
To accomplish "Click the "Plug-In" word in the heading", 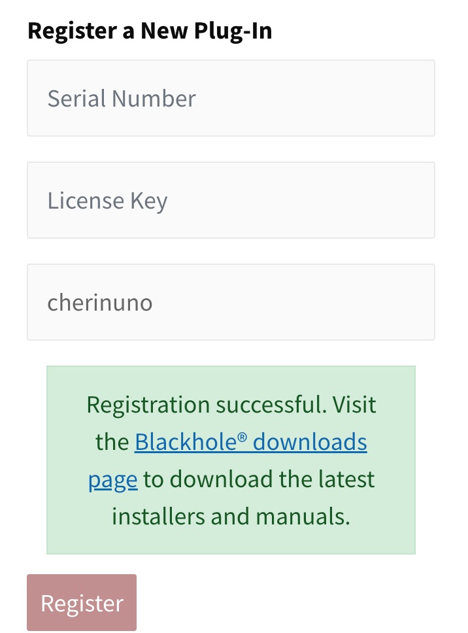I will coord(233,31).
